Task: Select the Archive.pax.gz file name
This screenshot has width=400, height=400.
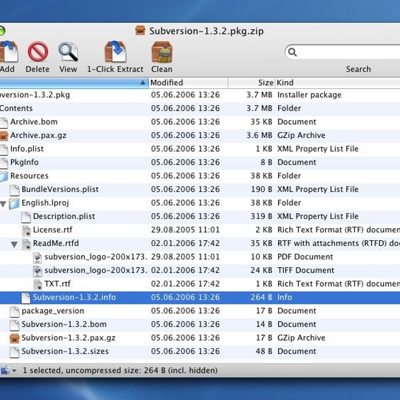Action: point(38,135)
